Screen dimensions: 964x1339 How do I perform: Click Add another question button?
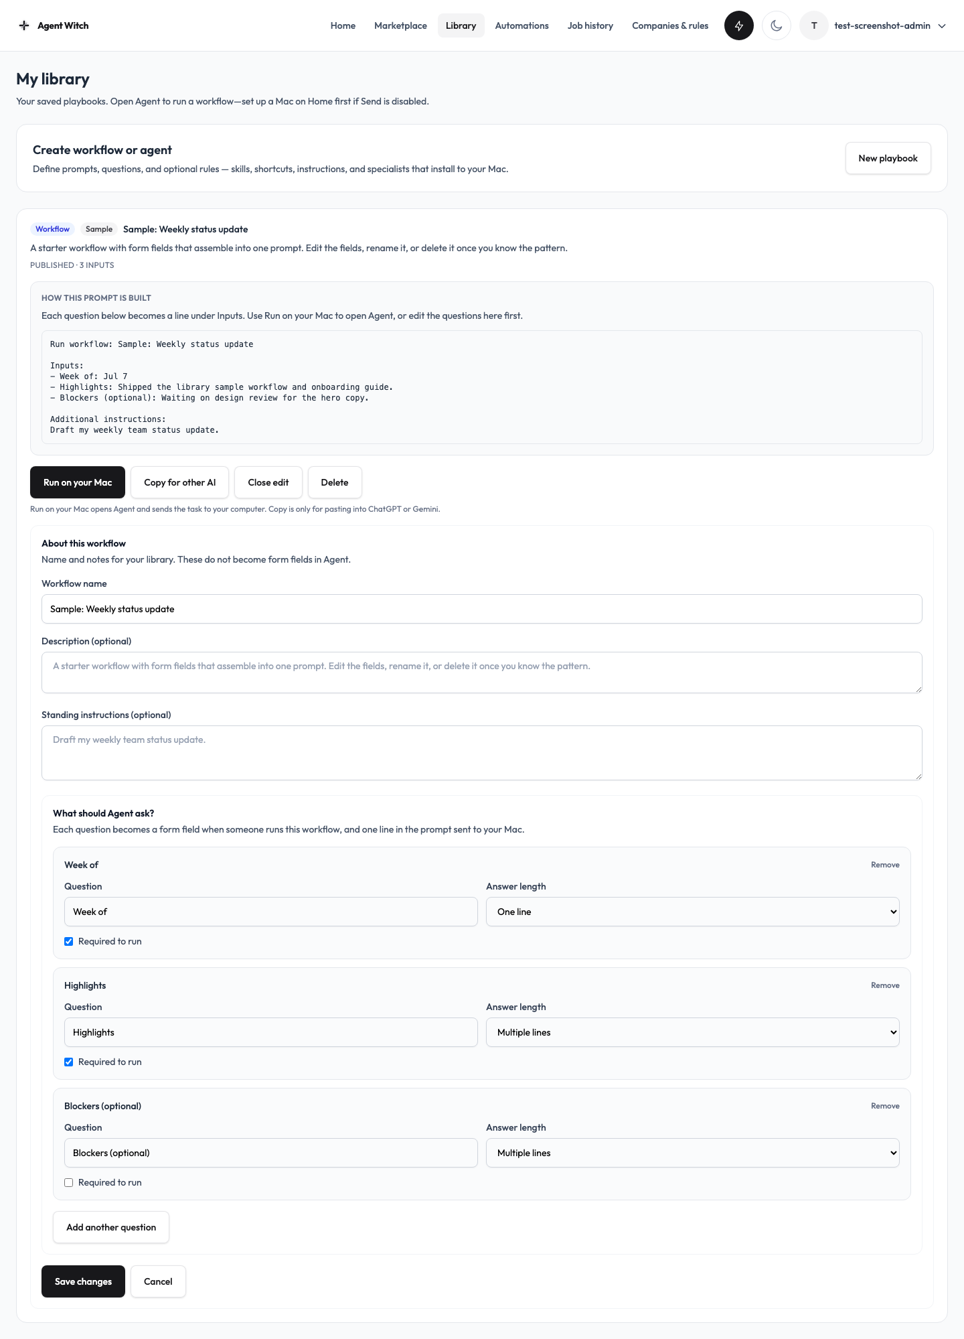tap(111, 1227)
